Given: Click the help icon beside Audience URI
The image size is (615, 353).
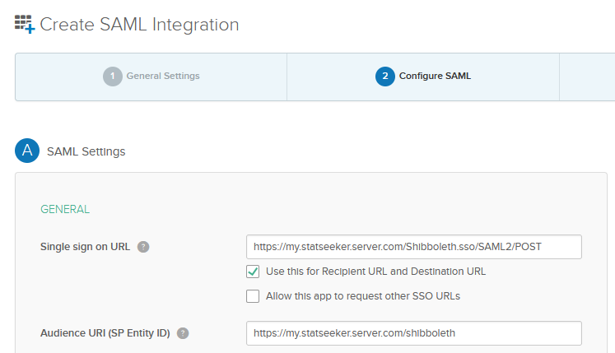Looking at the screenshot, I should pos(183,333).
